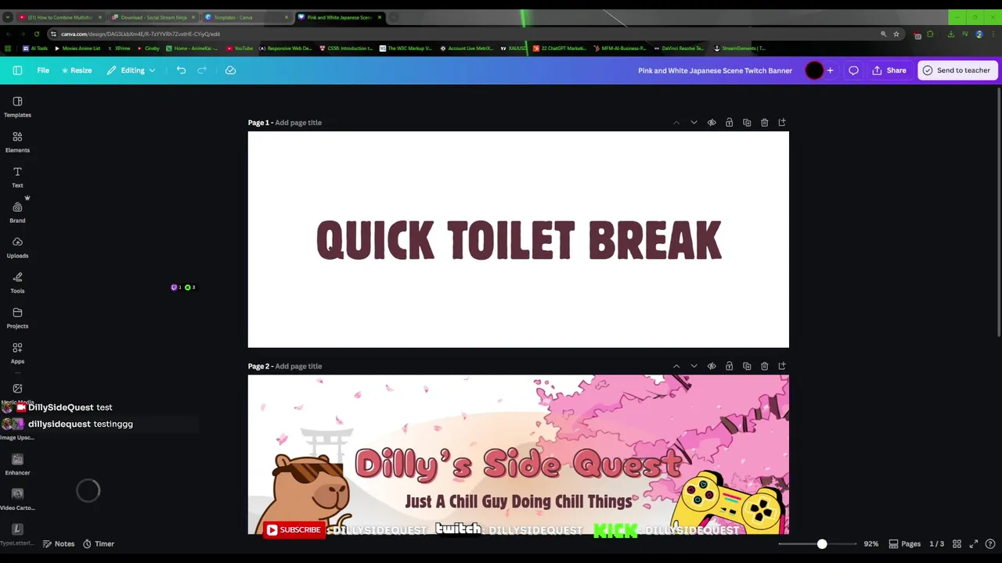Screen dimensions: 1002x563
Task: Open the File menu
Action: coord(43,70)
